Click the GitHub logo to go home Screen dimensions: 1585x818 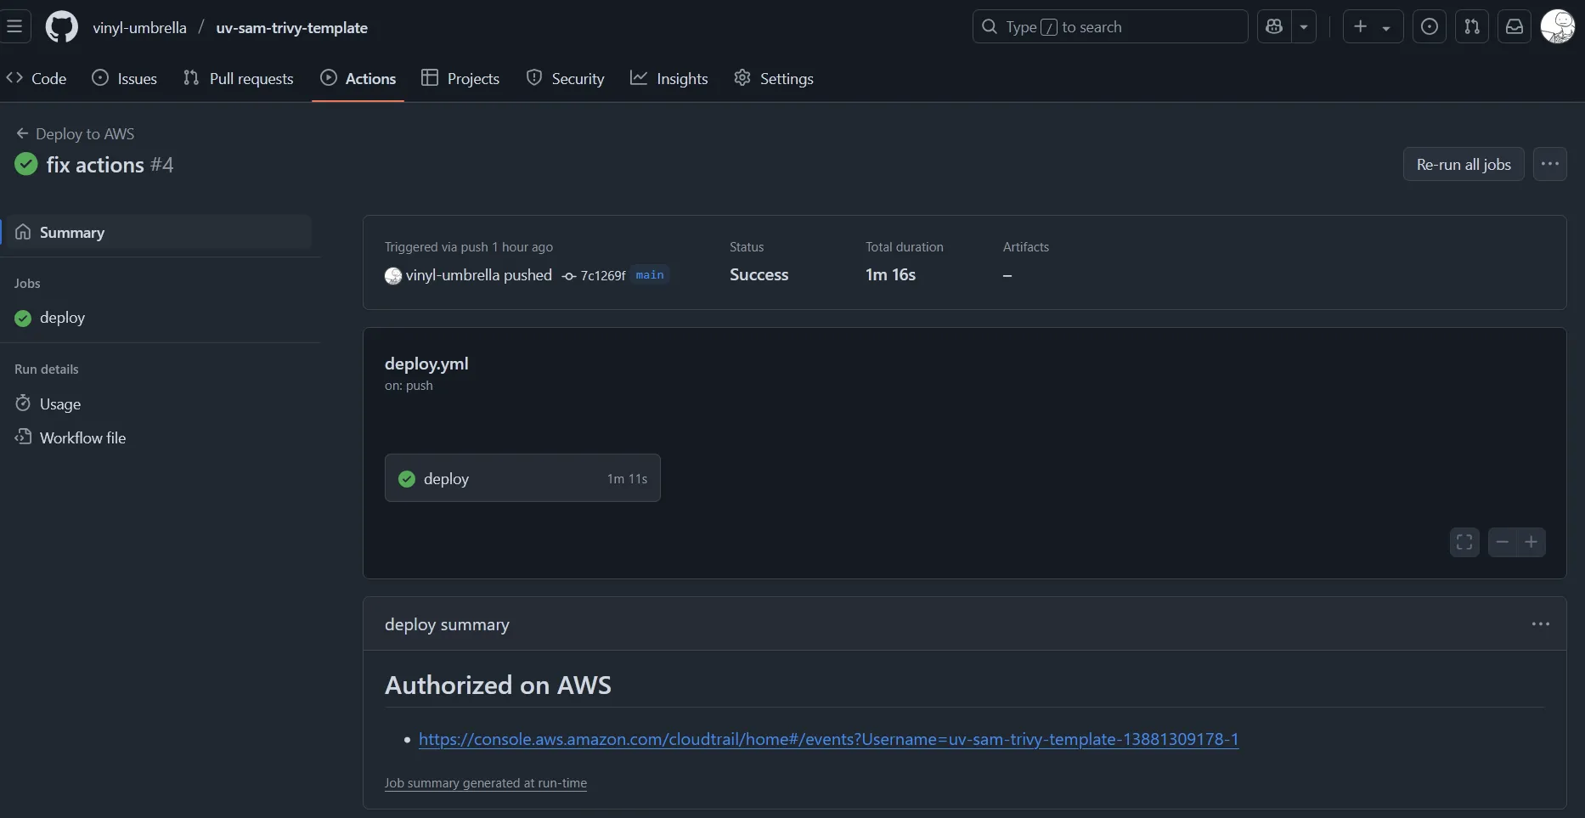(x=60, y=26)
